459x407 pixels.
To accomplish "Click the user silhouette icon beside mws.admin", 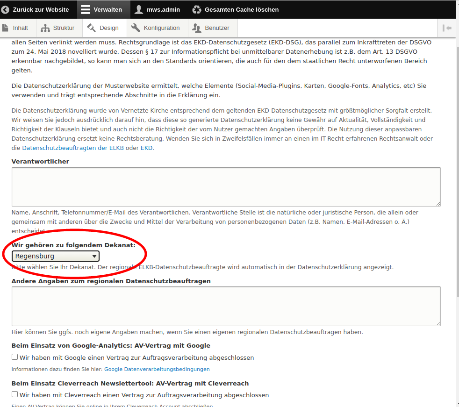I will [x=138, y=9].
